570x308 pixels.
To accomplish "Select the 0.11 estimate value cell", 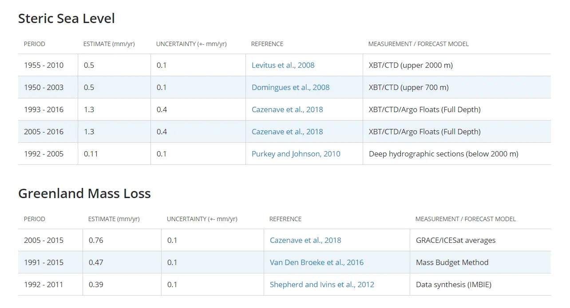I will coord(91,154).
